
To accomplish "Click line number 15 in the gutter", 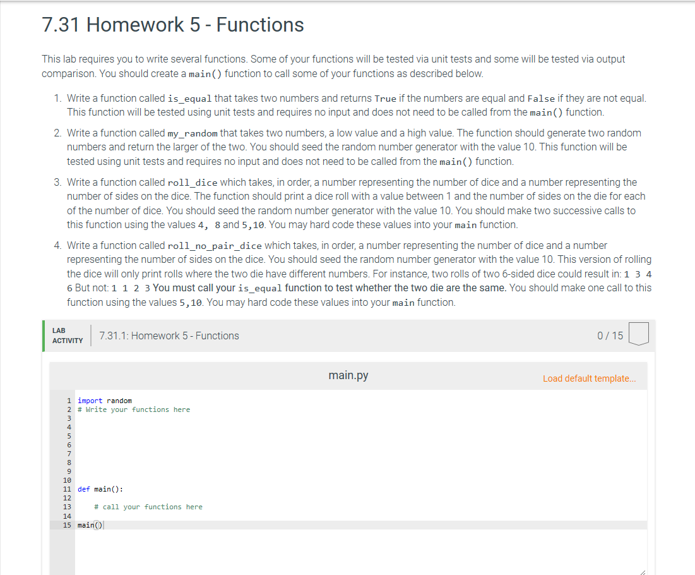I will 68,524.
